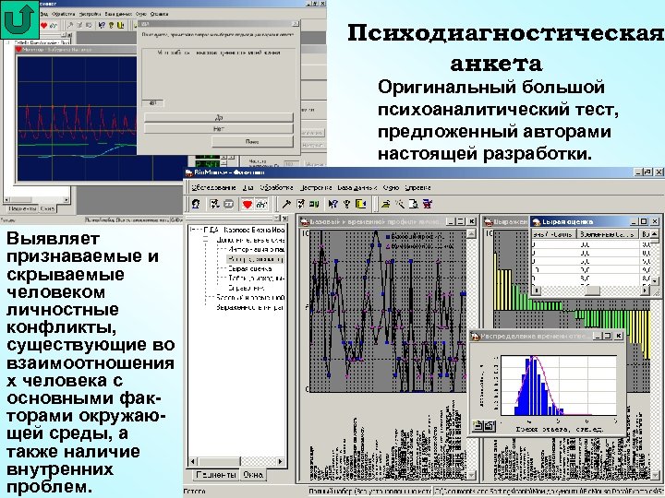Screen dimensions: 665x498
Task: Click the help cursor icon in back window toolbar
Action: [102, 26]
